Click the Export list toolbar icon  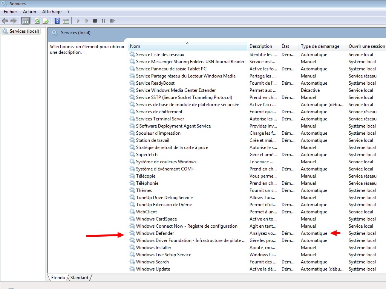pos(46,21)
